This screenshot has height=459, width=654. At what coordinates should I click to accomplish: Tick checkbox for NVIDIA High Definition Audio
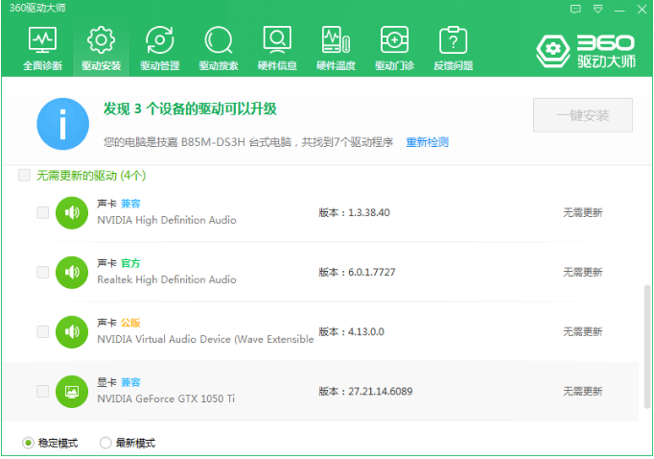pyautogui.click(x=42, y=212)
